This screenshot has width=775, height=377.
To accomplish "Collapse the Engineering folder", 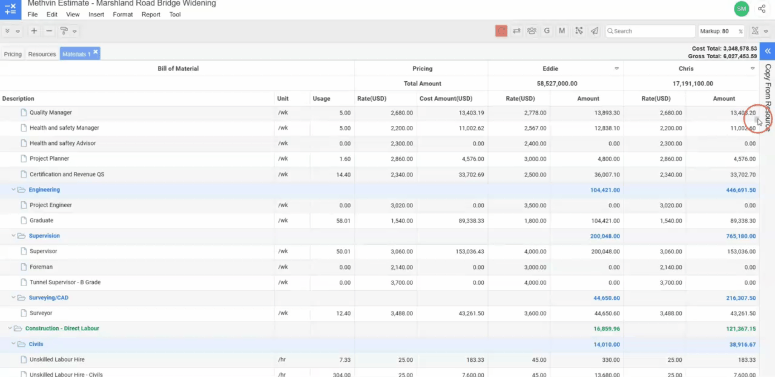I will coord(13,190).
